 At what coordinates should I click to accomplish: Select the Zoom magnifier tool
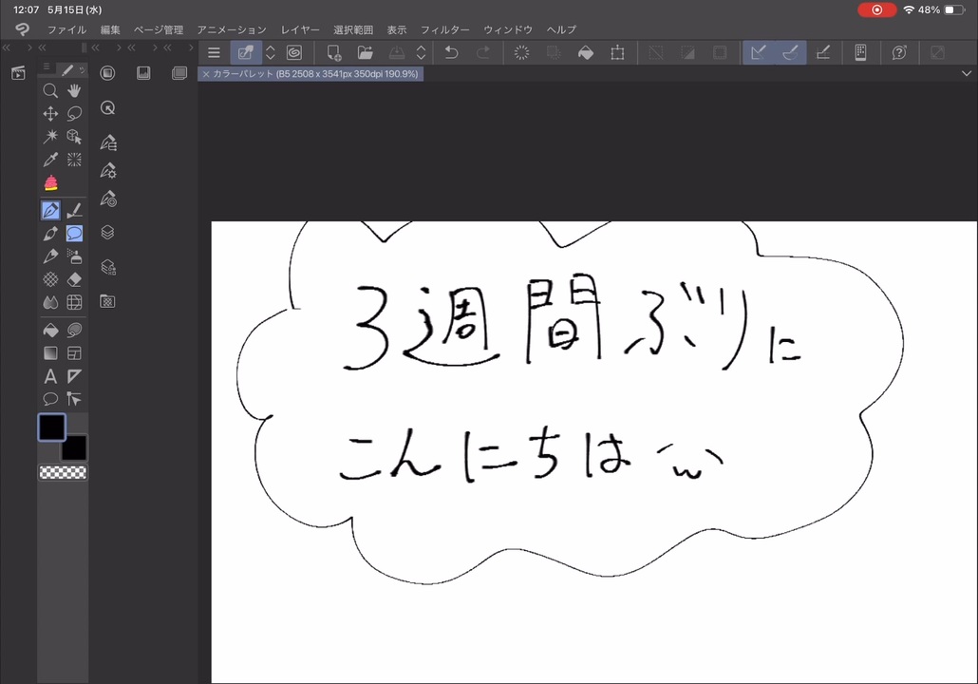50,91
